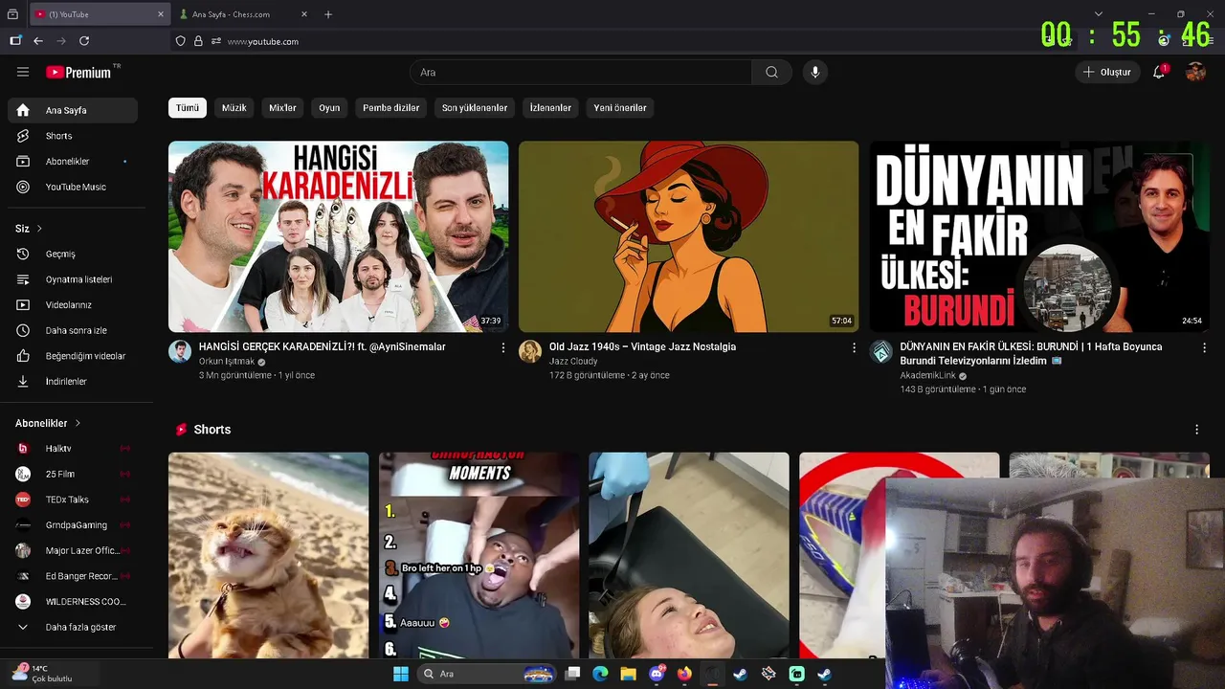Select the Tümü filter chip

[x=188, y=108]
